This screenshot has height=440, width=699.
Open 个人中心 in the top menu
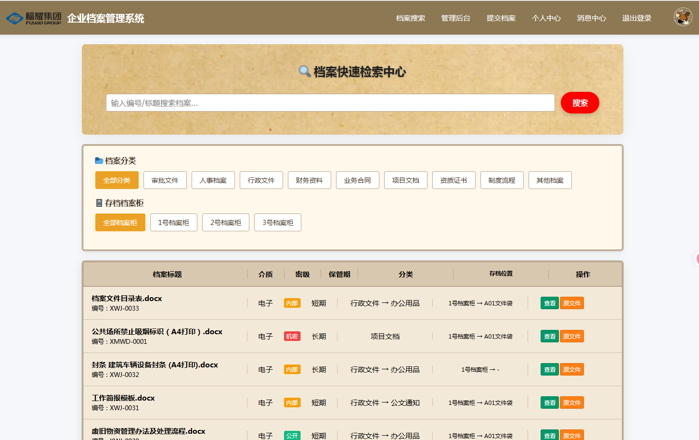pos(546,18)
